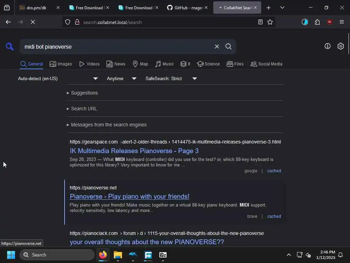This screenshot has width=350, height=263.
Task: Show hidden system tray icons
Action: pyautogui.click(x=288, y=255)
